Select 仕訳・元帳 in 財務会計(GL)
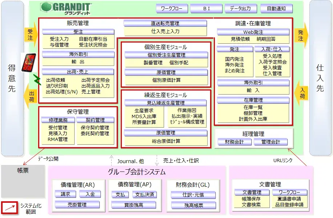The height and width of the screenshot is (218, 333). (x=193, y=195)
